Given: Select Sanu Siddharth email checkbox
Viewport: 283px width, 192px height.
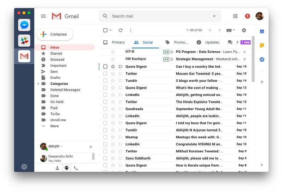Looking at the screenshot, I should [105, 158].
